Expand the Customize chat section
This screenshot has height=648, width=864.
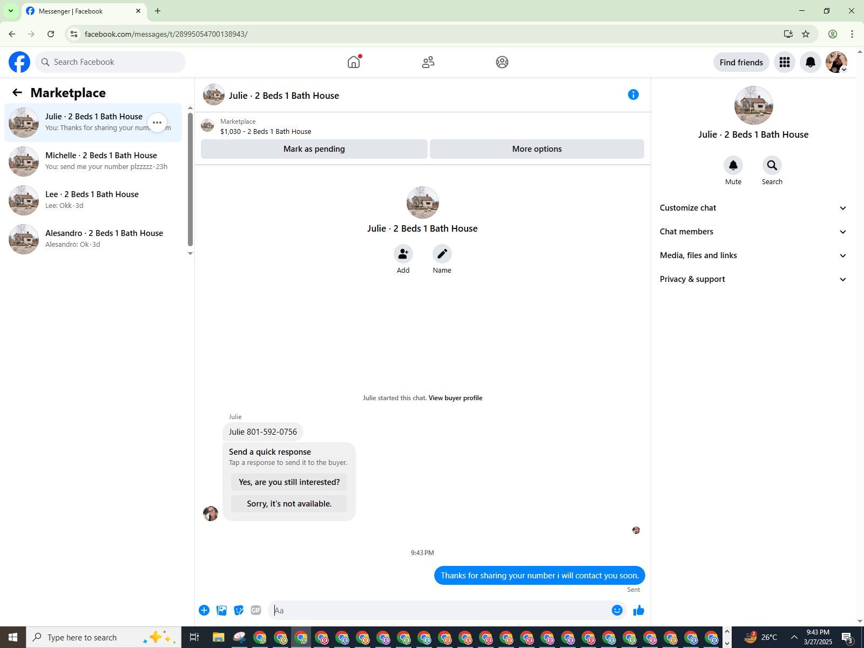753,208
